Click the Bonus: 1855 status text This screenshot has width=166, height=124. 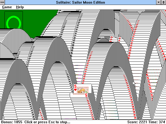(x=12, y=122)
